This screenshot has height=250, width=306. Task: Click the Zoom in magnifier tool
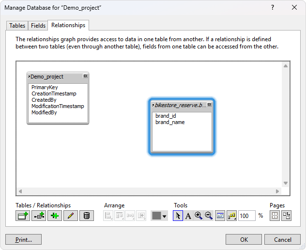coord(199,216)
